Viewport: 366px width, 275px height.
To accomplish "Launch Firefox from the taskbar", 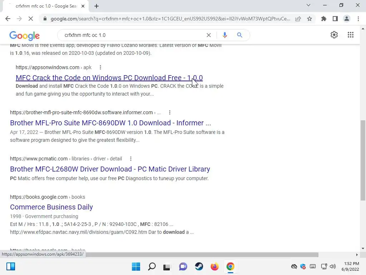I will [x=214, y=266].
